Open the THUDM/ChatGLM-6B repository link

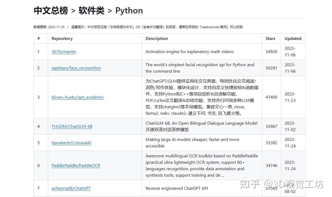coord(72,126)
